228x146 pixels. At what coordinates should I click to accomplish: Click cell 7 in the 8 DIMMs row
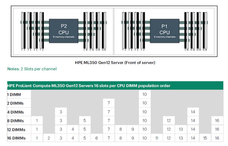[109, 121]
